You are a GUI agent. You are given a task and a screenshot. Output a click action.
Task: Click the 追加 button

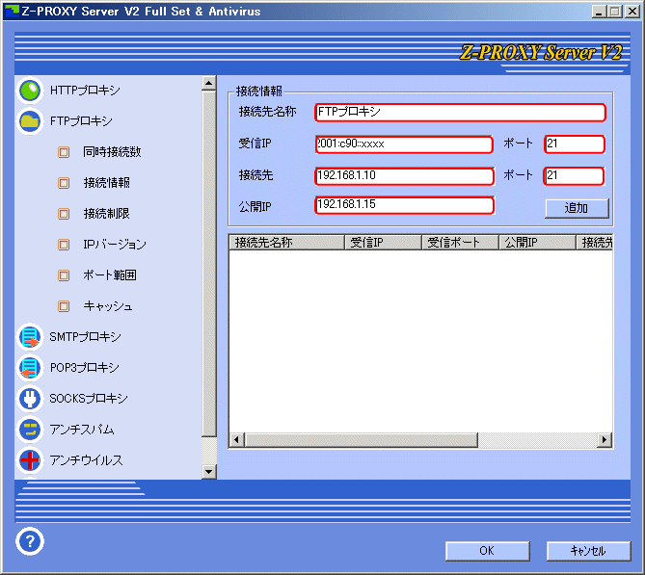point(577,208)
